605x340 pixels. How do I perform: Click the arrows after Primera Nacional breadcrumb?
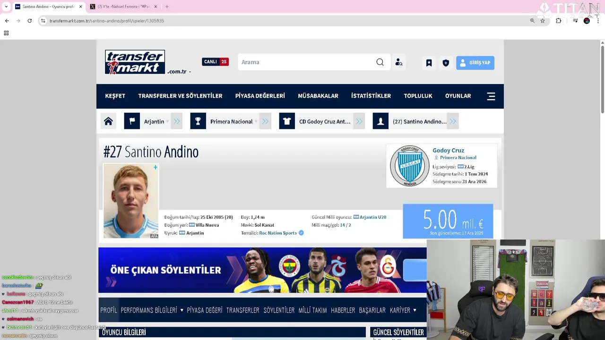pyautogui.click(x=265, y=121)
